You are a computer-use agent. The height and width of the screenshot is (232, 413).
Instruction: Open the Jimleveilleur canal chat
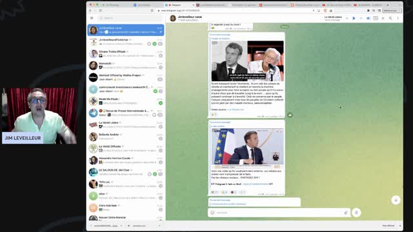point(126,30)
